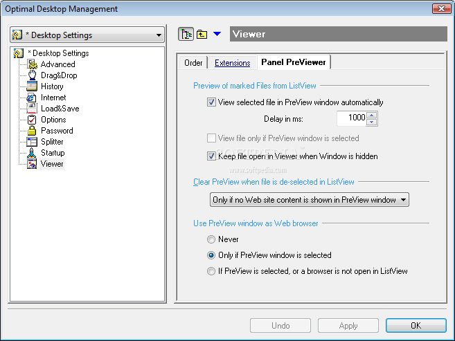Open the Desktop Settings combo box
This screenshot has width=455, height=341.
pyautogui.click(x=87, y=35)
